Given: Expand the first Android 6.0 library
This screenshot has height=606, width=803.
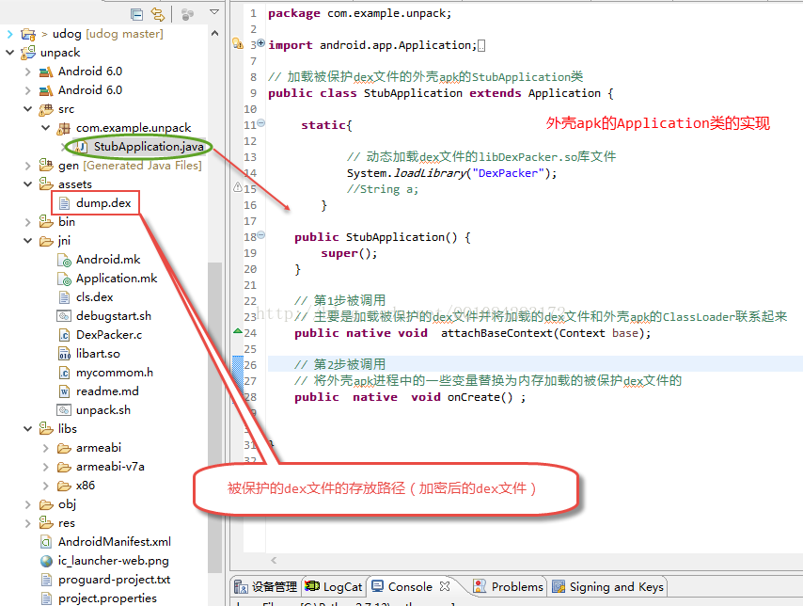Looking at the screenshot, I should tap(28, 72).
